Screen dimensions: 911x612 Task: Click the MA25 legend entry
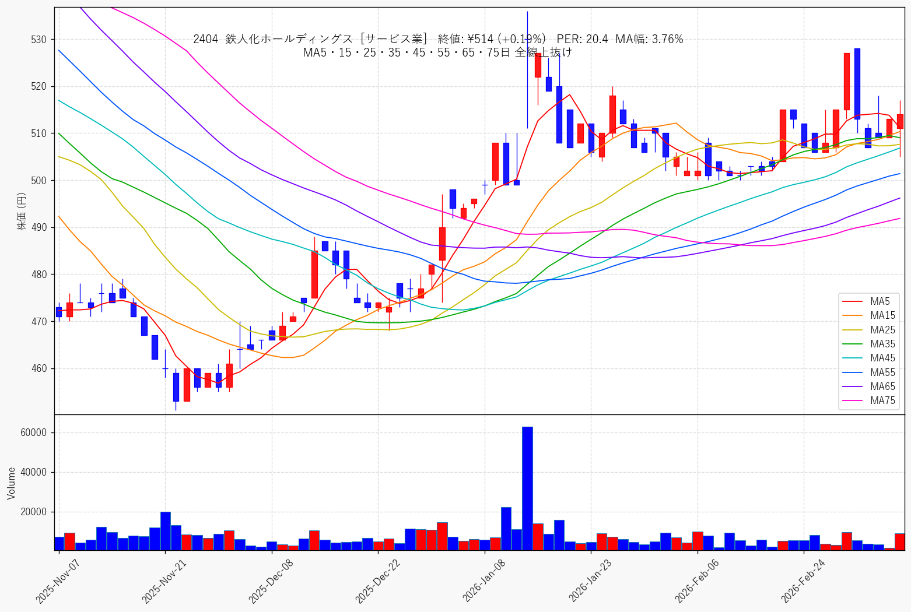(869, 330)
